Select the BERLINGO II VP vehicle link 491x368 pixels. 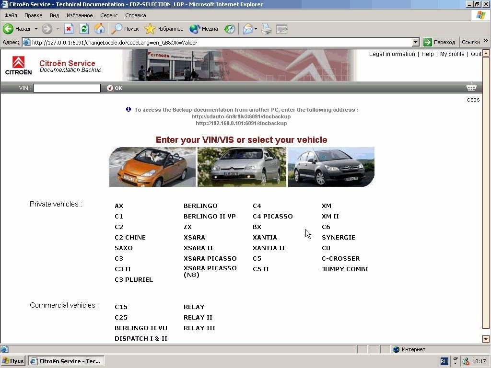point(210,217)
